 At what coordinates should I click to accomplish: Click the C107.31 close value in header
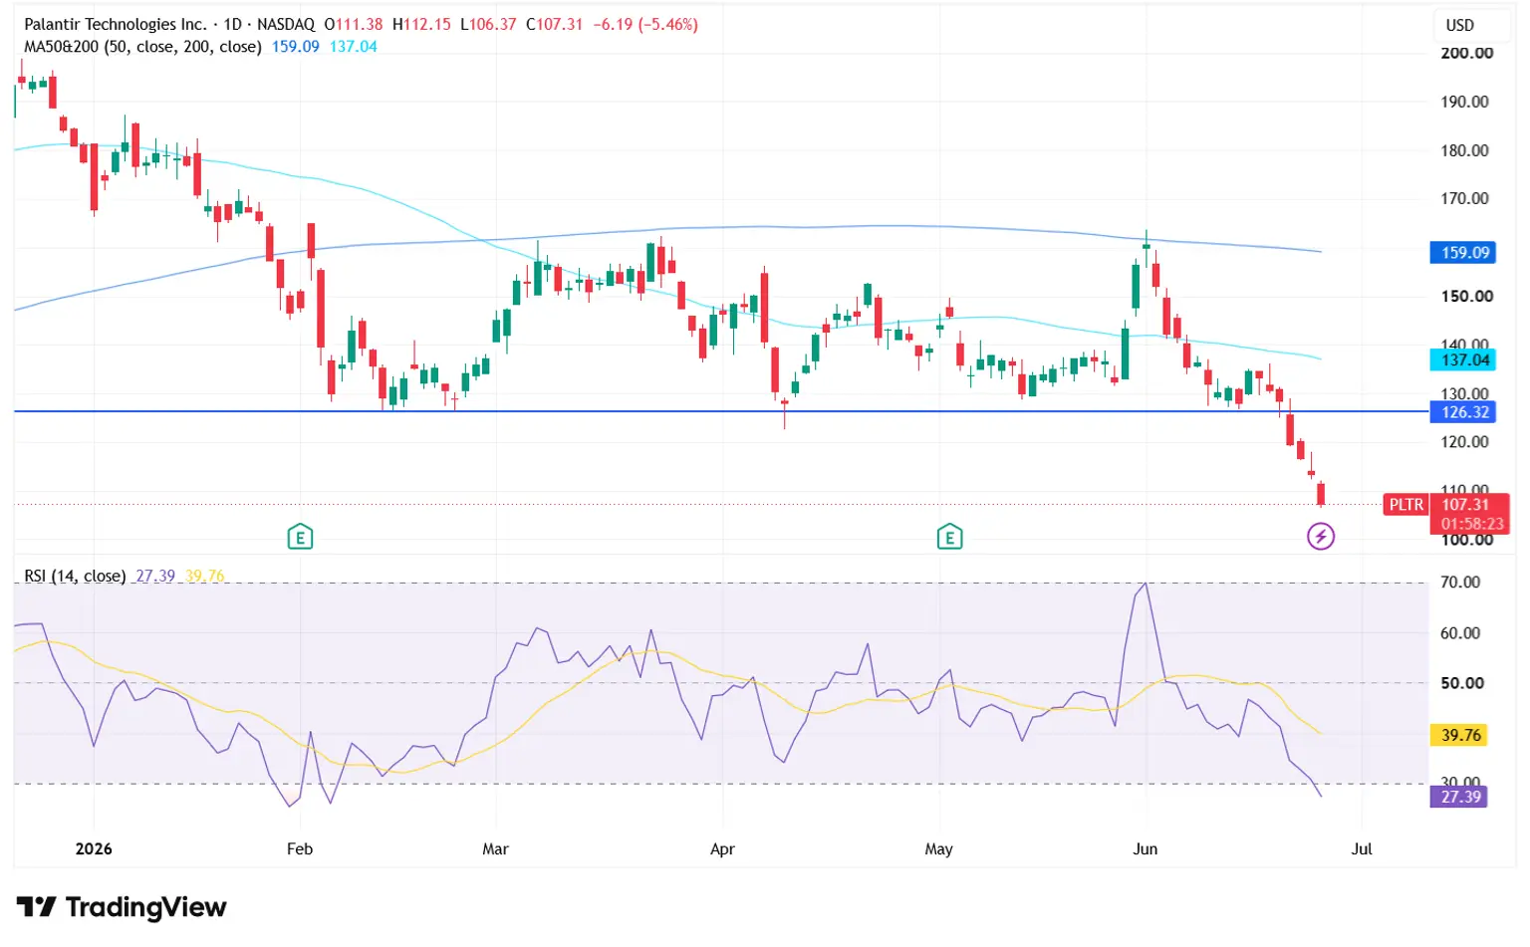pyautogui.click(x=554, y=24)
